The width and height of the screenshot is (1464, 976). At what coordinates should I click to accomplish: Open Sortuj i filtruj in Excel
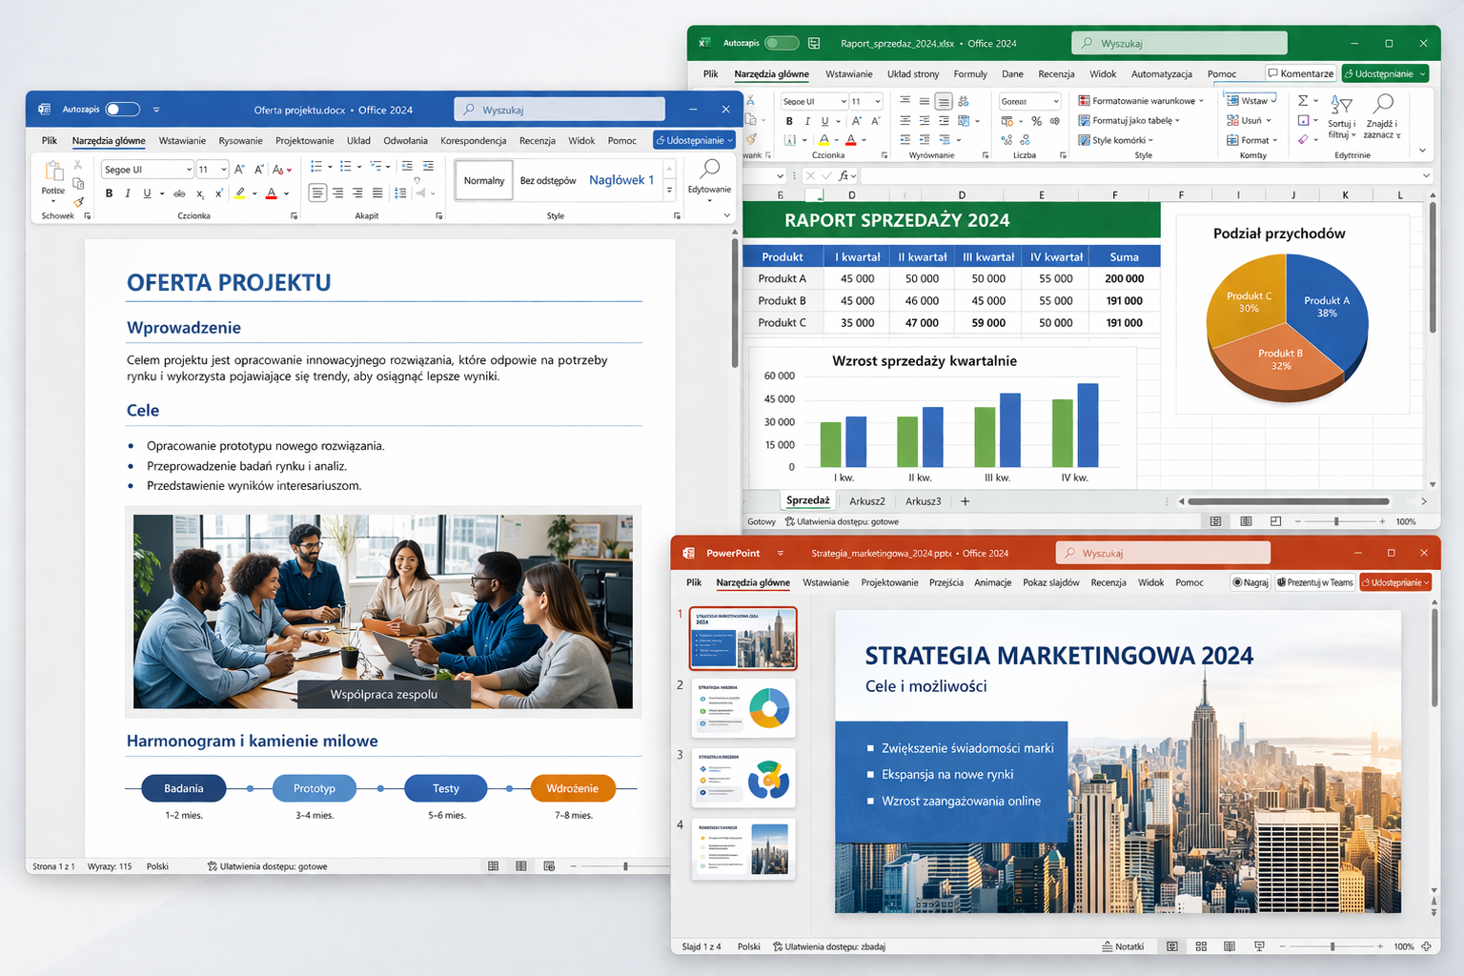tap(1342, 115)
